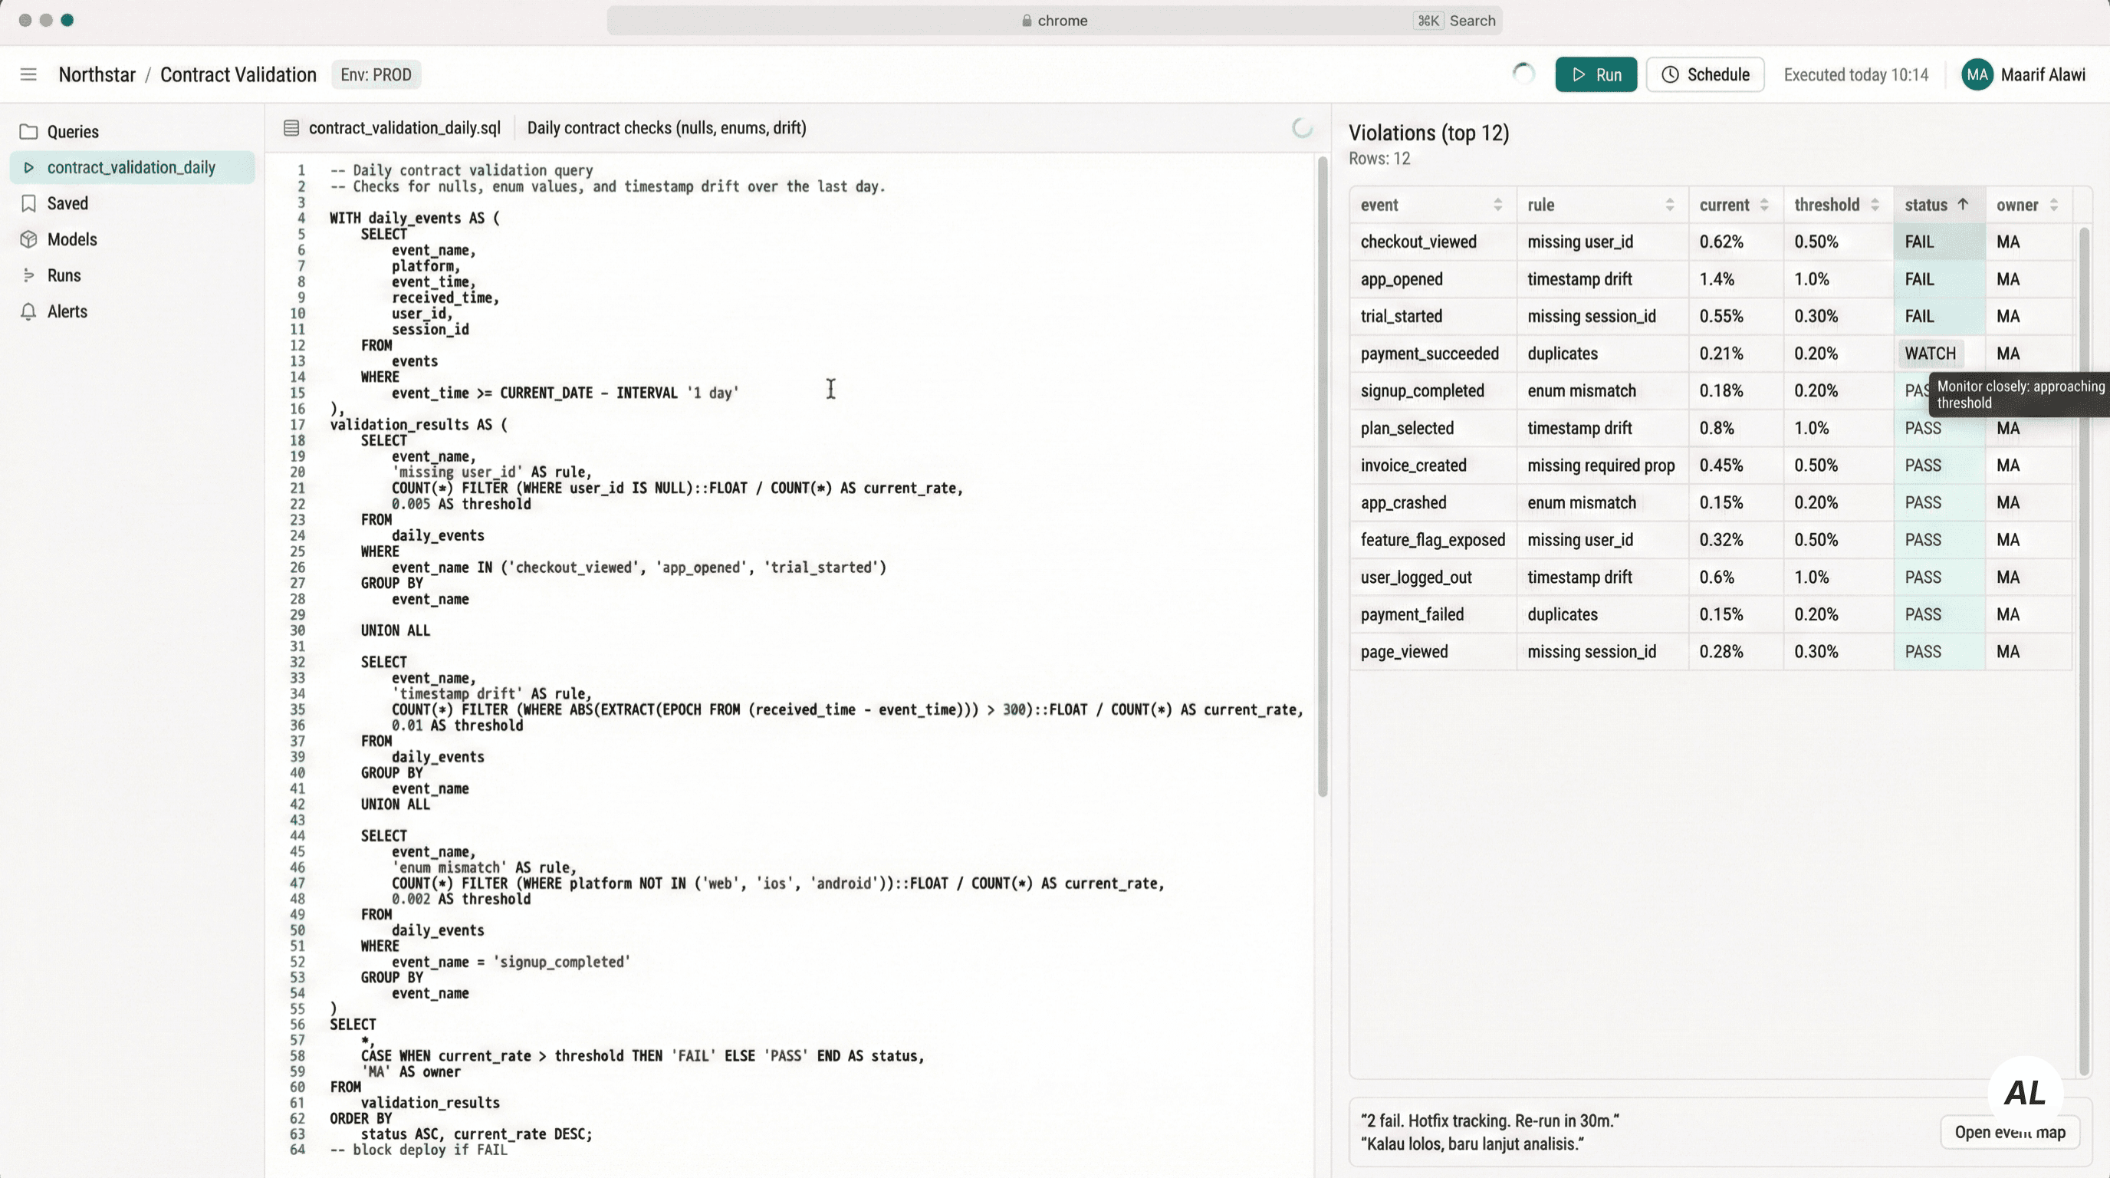Open the Schedule dialog
The height and width of the screenshot is (1178, 2110).
click(x=1704, y=74)
